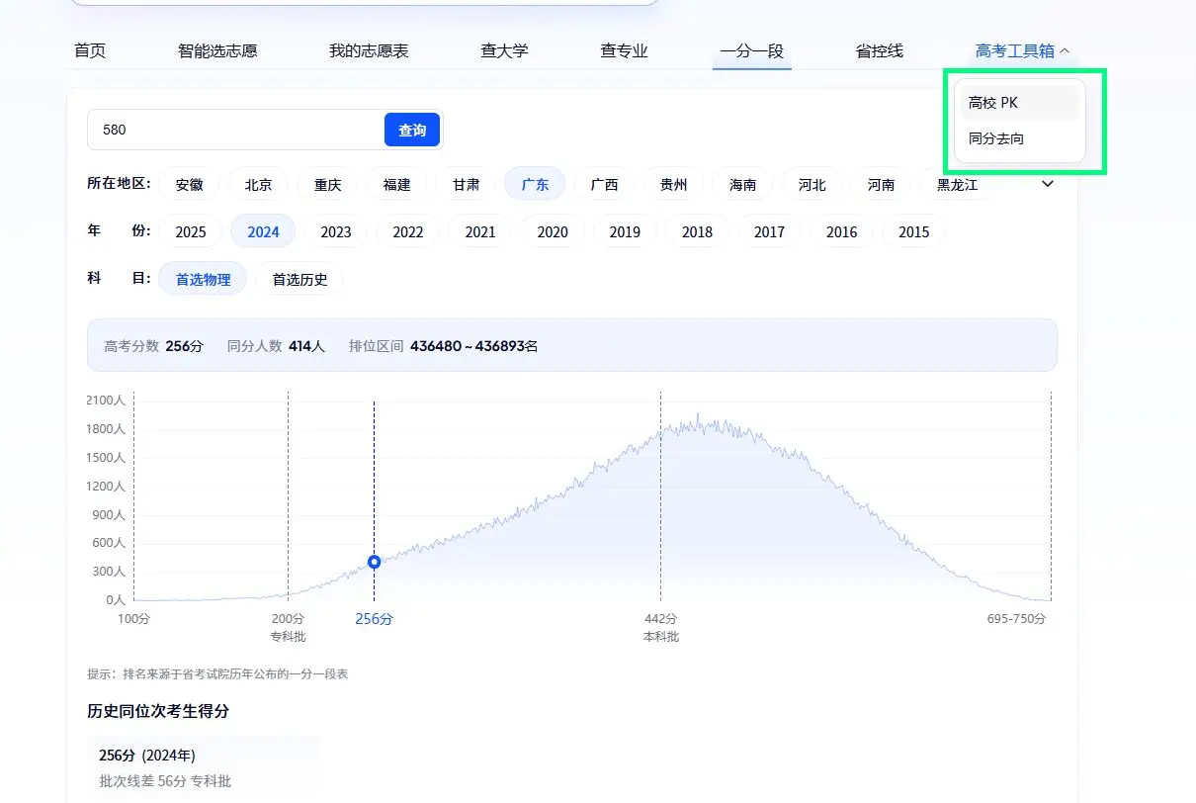Go to the 省控线 tab
Image resolution: width=1196 pixels, height=803 pixels.
879,51
